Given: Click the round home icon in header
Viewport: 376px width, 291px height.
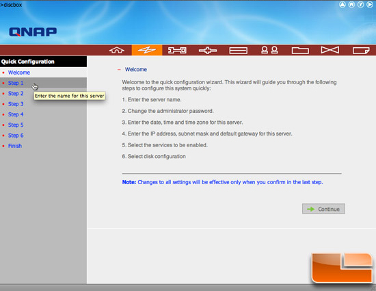Looking at the screenshot, I should point(351,4).
